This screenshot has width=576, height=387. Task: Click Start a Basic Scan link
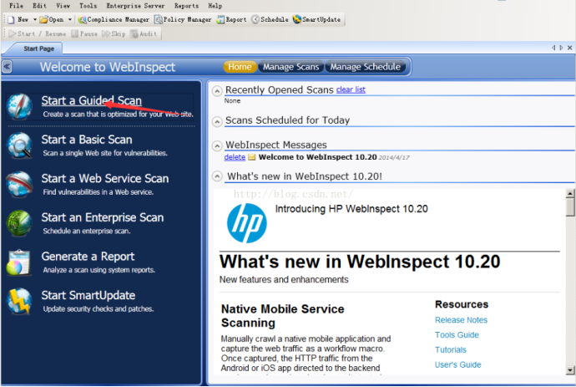[87, 140]
